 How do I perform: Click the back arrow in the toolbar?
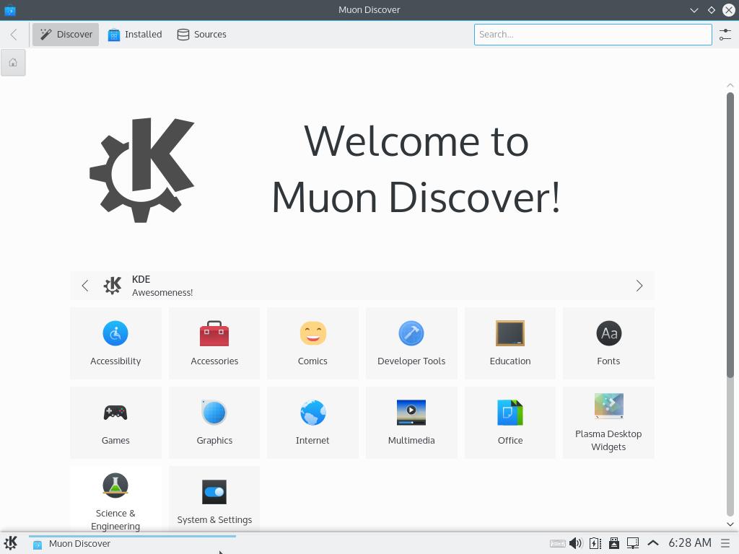(14, 35)
